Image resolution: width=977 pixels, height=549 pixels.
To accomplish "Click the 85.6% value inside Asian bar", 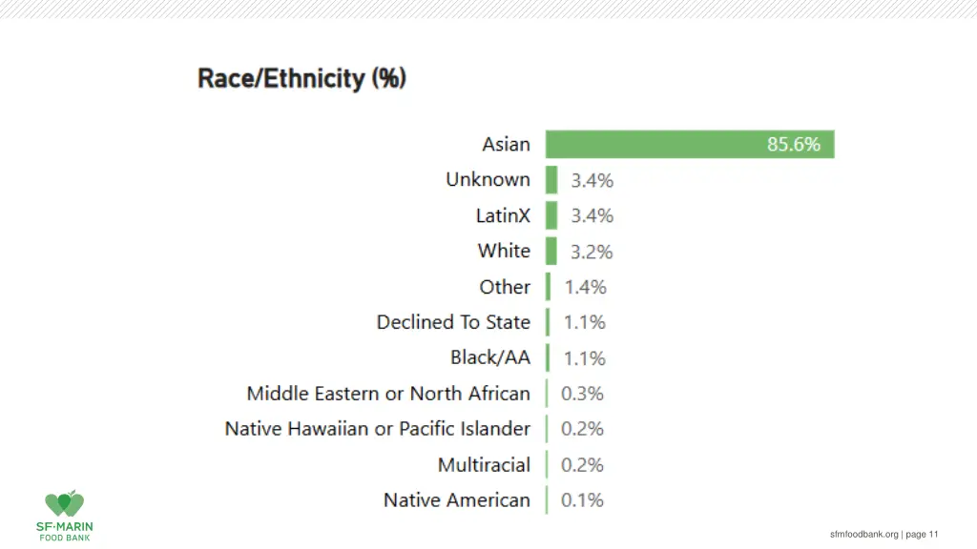I will [793, 145].
